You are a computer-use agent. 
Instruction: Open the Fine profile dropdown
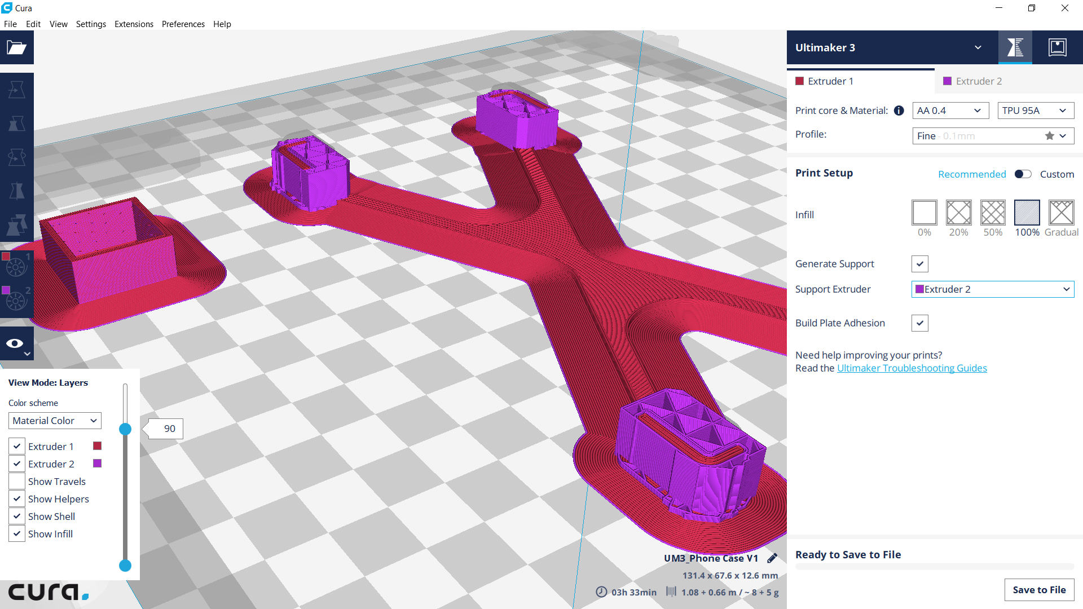tap(993, 136)
